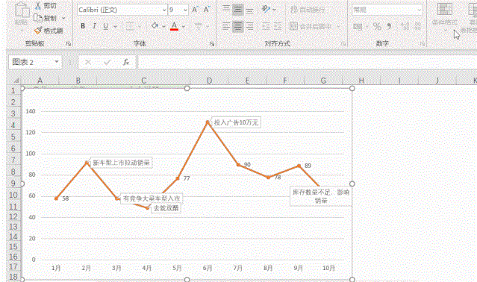Open the alignment (对齐方式) dialog launcher

343,44
